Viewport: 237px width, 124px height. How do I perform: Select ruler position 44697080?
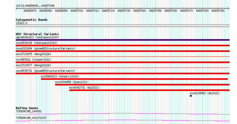point(202,11)
